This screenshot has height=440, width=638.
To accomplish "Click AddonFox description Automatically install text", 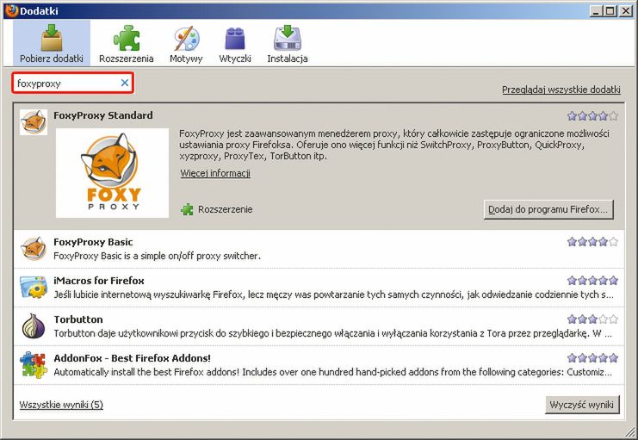I will [332, 372].
